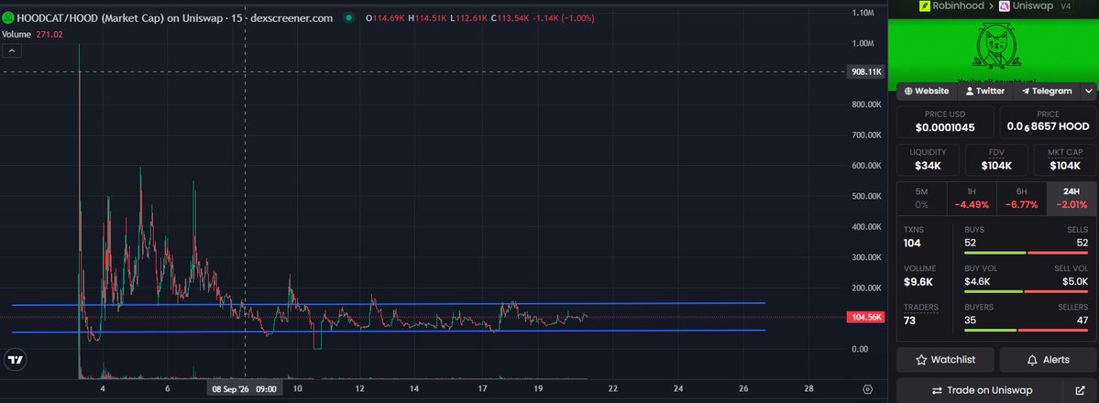Click the V4 version badge
The height and width of the screenshot is (403, 1099).
[1065, 5]
